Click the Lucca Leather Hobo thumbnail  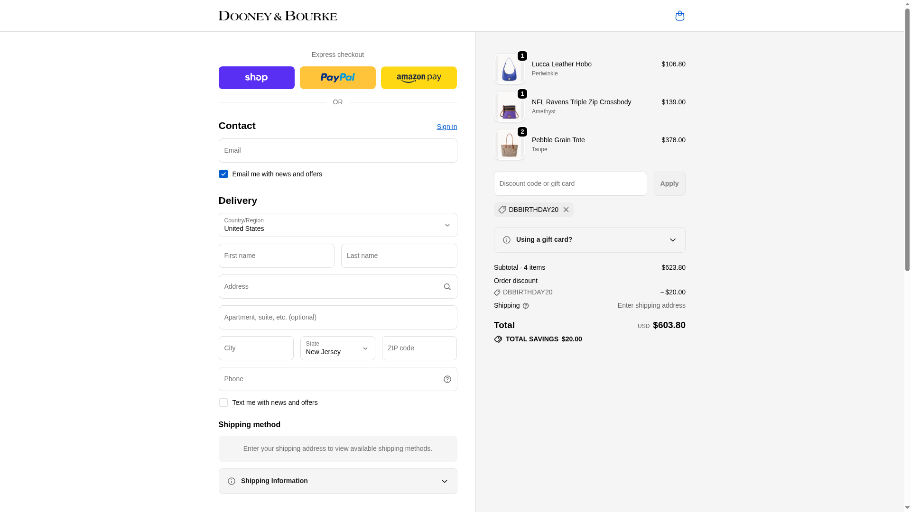point(509,69)
